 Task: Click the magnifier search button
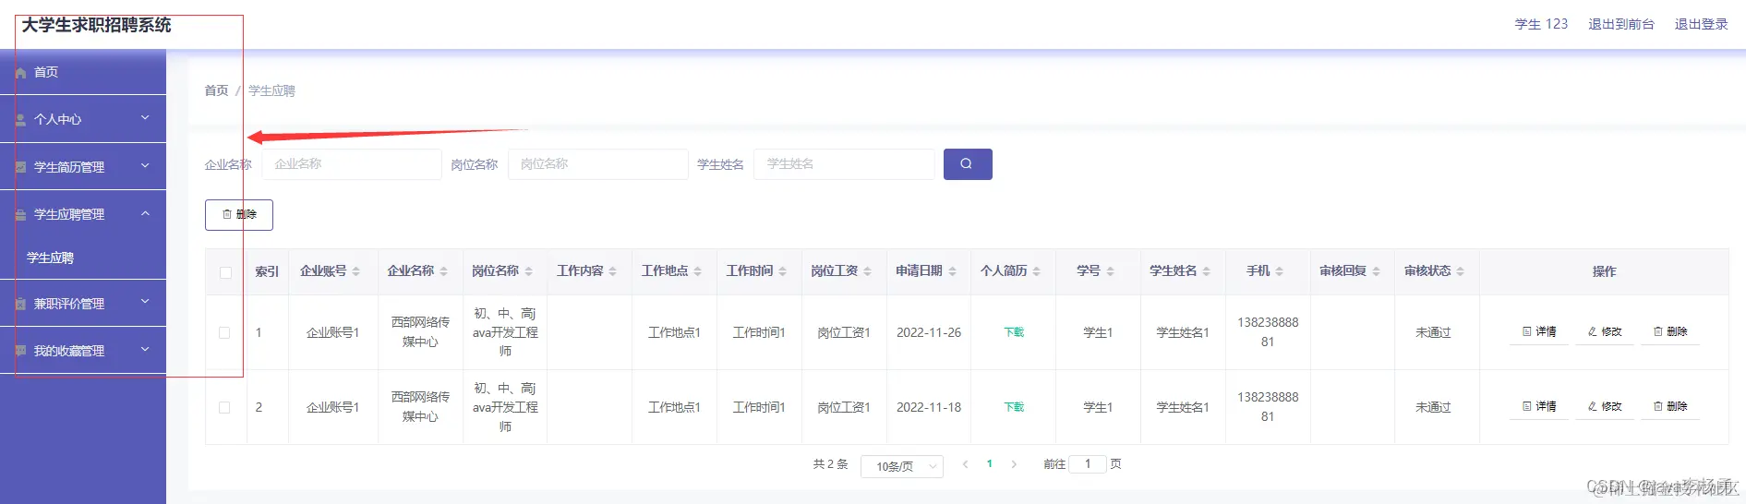point(968,164)
